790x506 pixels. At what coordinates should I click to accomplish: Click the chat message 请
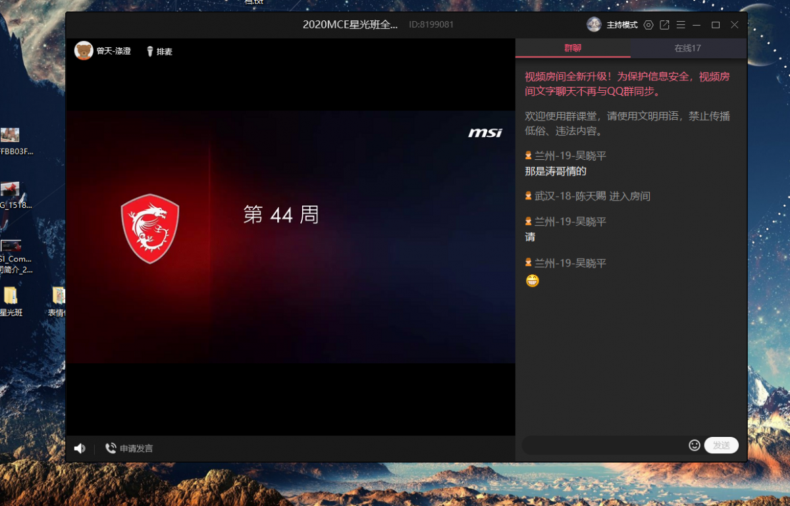pyautogui.click(x=530, y=237)
